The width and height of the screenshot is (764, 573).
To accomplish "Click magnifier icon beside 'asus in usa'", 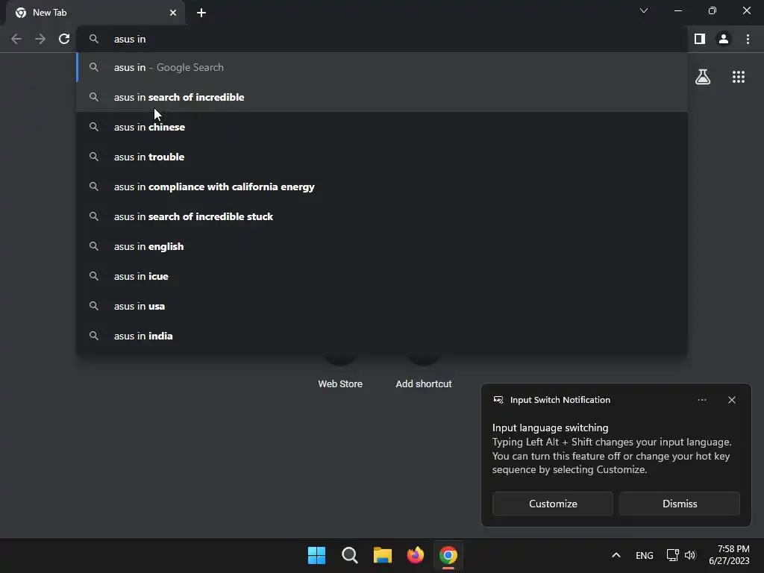I will [x=94, y=306].
